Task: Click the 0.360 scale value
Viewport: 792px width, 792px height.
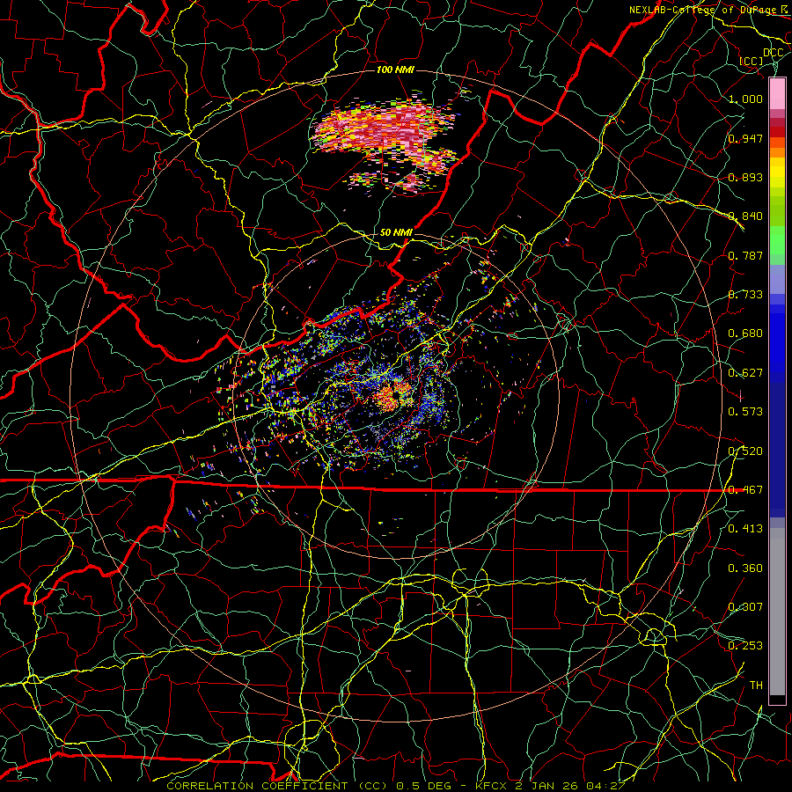Action: [745, 568]
